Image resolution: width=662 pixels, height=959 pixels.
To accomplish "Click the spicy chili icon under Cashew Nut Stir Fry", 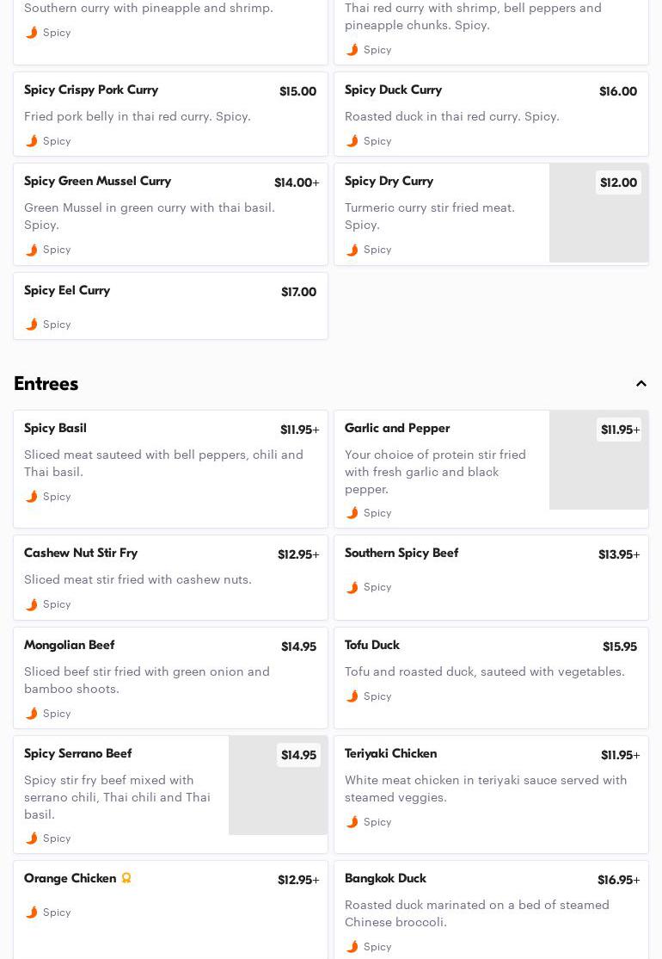I will point(32,604).
